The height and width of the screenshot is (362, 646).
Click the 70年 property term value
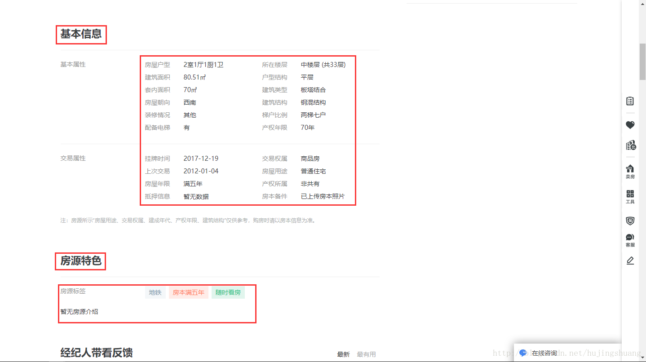308,128
